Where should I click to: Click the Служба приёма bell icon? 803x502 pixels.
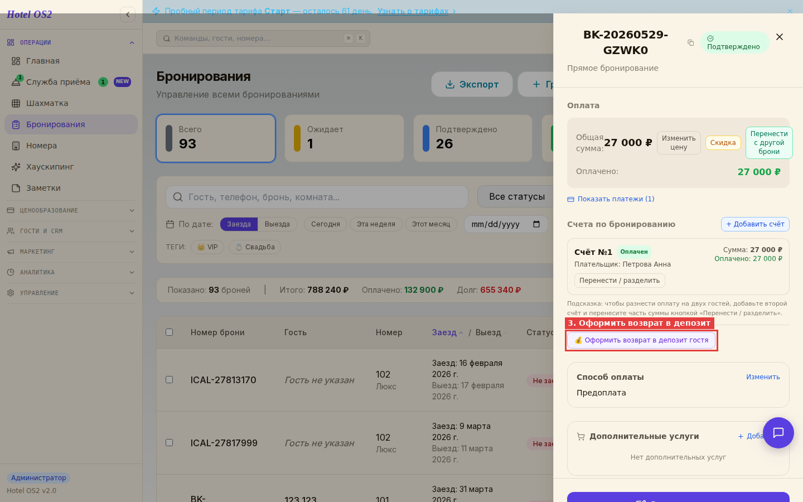point(16,82)
